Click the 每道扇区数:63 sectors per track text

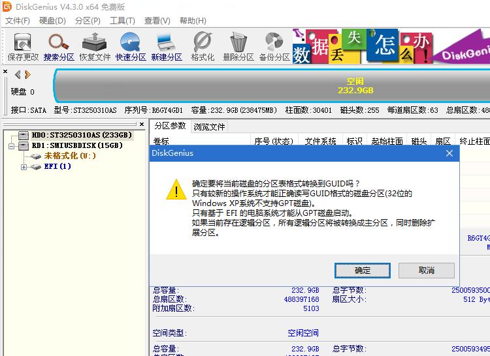pyautogui.click(x=412, y=110)
